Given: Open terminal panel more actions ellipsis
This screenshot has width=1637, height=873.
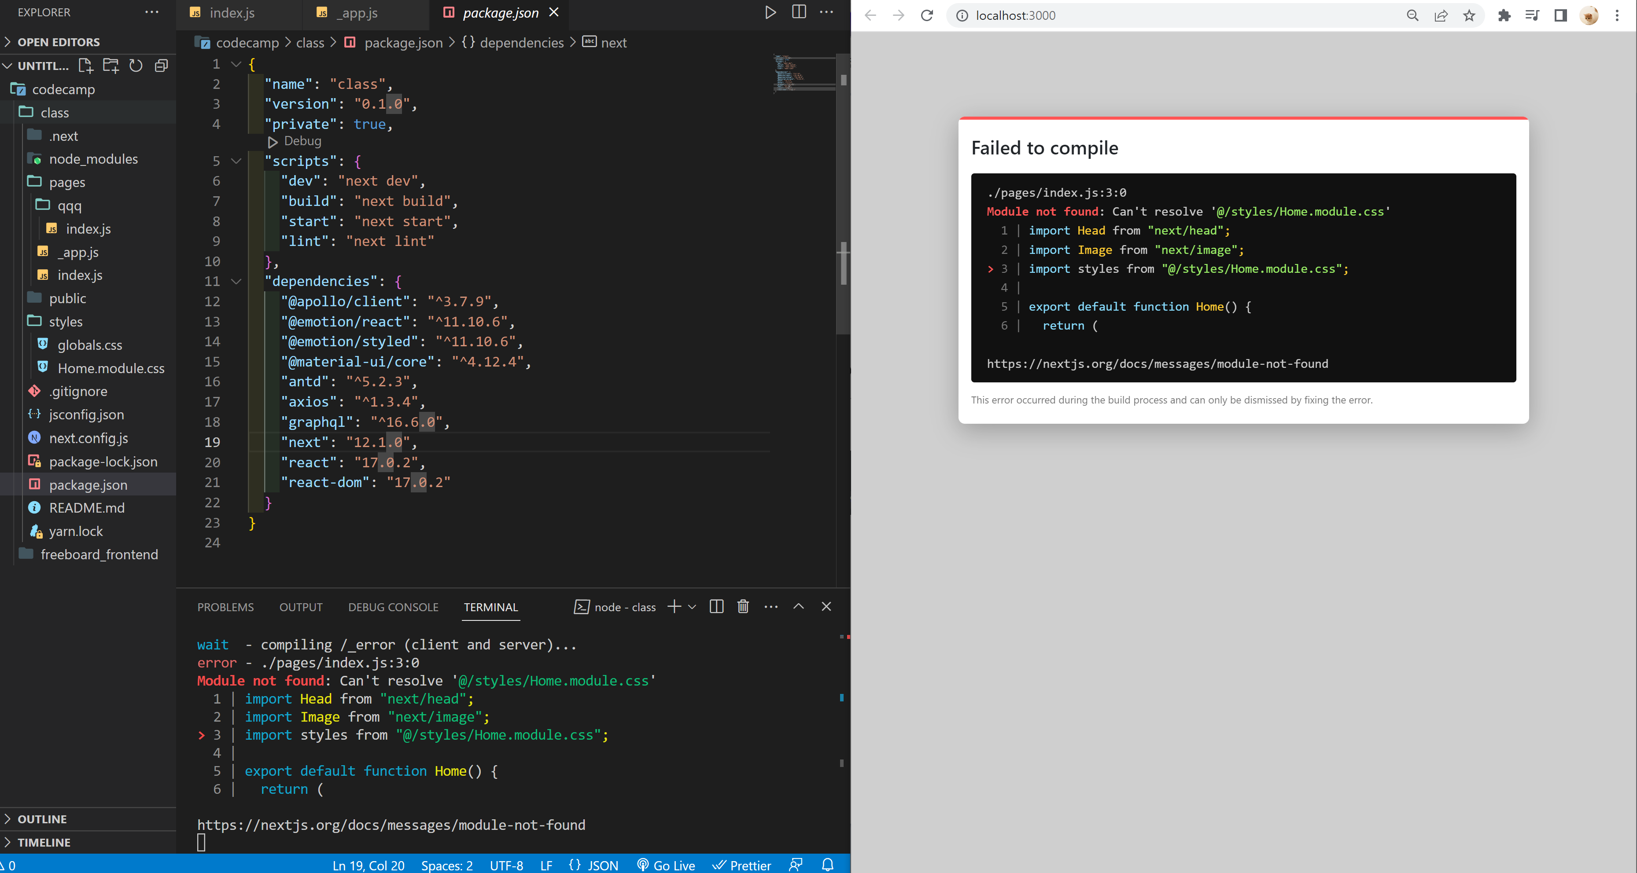Looking at the screenshot, I should [771, 606].
